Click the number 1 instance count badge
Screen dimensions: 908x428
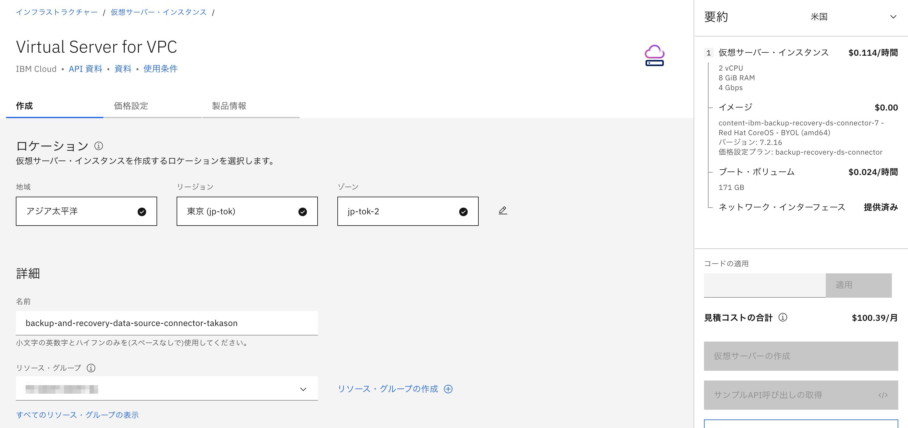click(709, 53)
